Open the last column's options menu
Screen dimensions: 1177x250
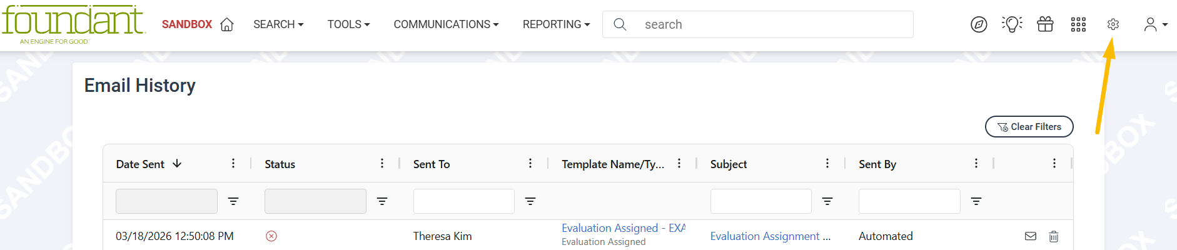[1054, 163]
